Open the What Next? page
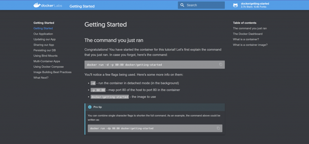Viewport: 309px width, 144px height. 41,78
